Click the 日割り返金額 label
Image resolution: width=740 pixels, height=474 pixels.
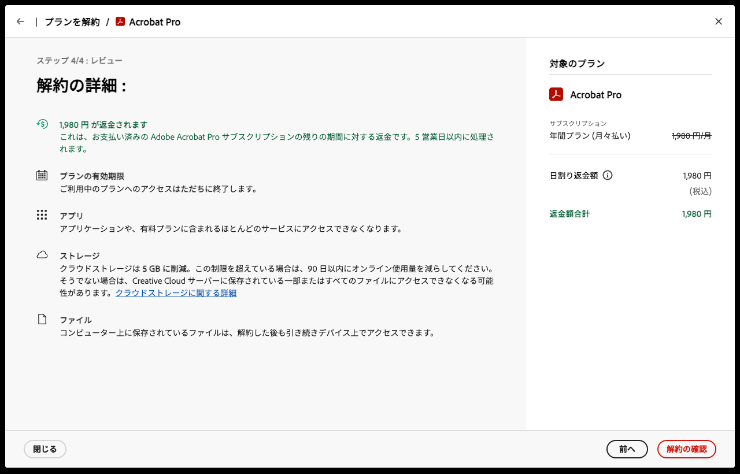coord(573,176)
